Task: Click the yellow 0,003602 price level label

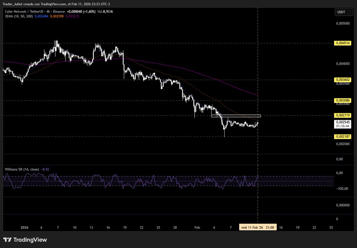Action: coord(343,80)
